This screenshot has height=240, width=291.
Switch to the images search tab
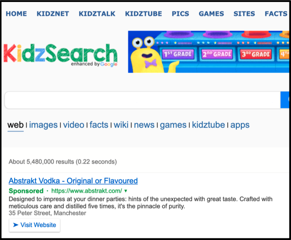tap(43, 125)
